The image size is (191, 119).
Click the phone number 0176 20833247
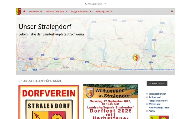[x=95, y=4]
